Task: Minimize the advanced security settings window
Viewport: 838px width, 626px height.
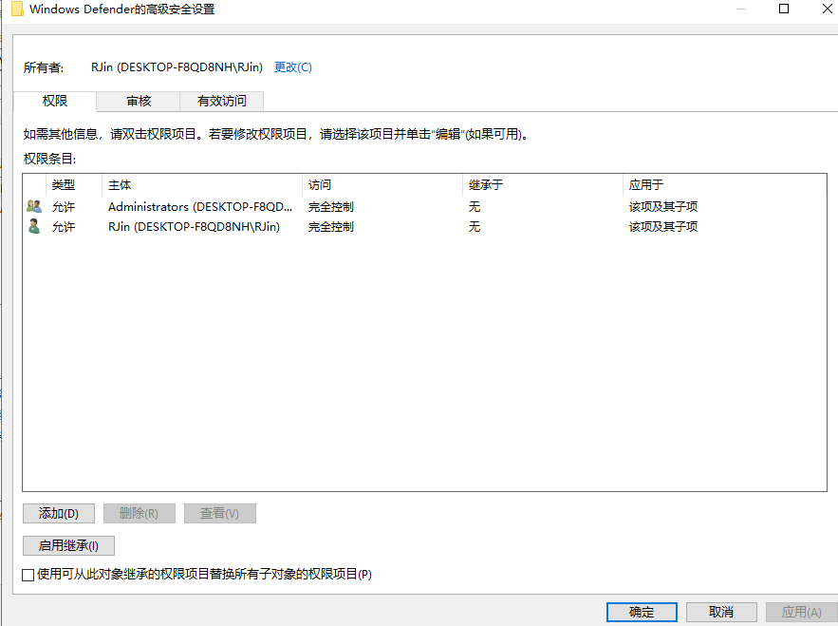Action: point(741,9)
